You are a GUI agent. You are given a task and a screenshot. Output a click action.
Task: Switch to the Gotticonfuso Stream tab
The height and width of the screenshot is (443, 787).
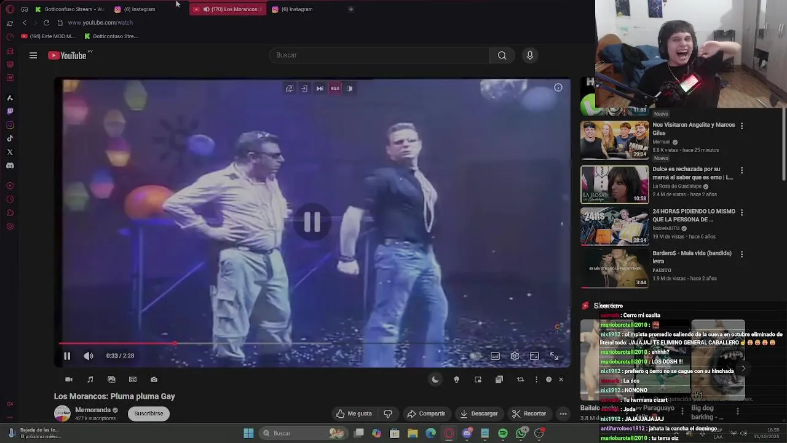69,9
